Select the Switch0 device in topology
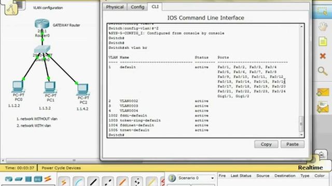The image size is (332, 186). coord(42,50)
